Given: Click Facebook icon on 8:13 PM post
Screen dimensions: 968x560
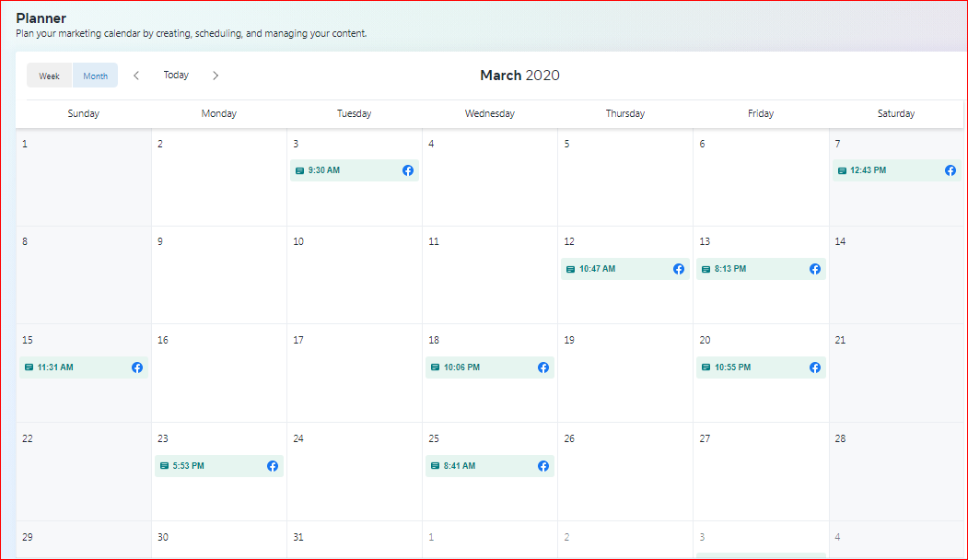Looking at the screenshot, I should click(x=815, y=269).
